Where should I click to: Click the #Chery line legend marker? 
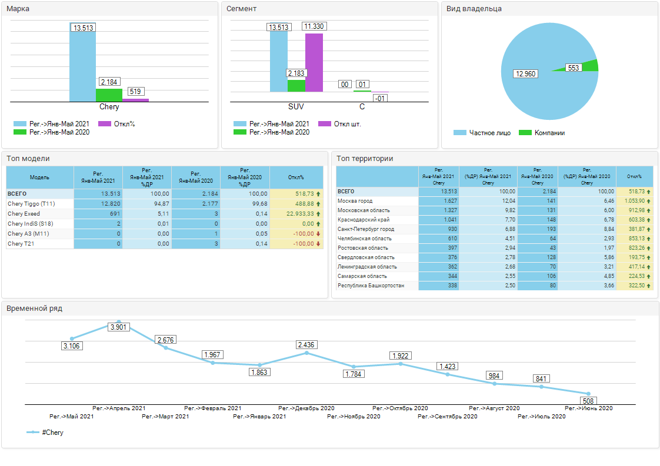[x=34, y=433]
